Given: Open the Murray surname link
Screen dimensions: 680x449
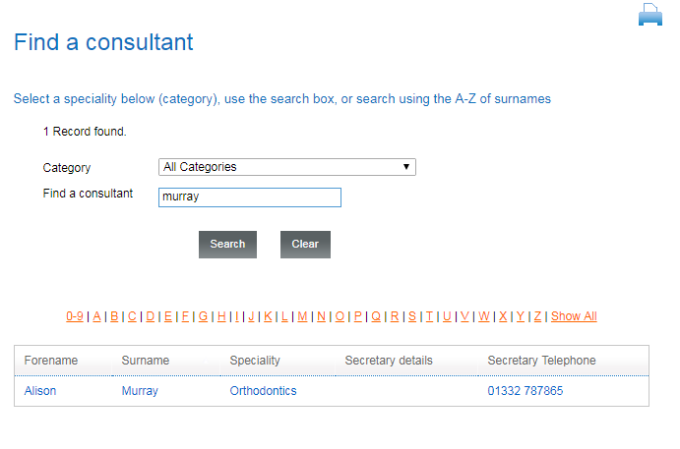Looking at the screenshot, I should [140, 391].
